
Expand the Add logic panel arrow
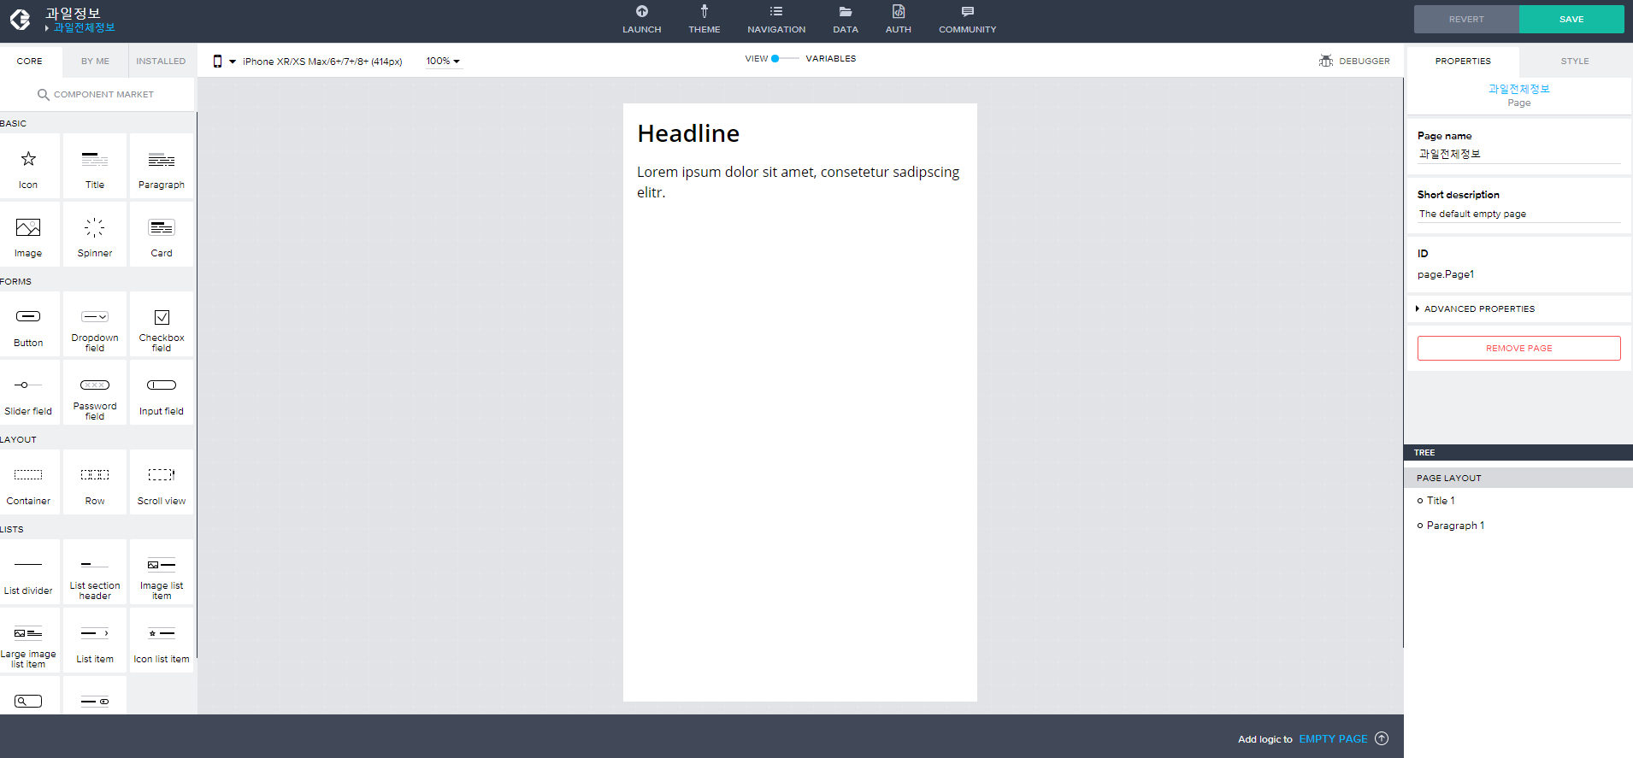pos(1382,739)
